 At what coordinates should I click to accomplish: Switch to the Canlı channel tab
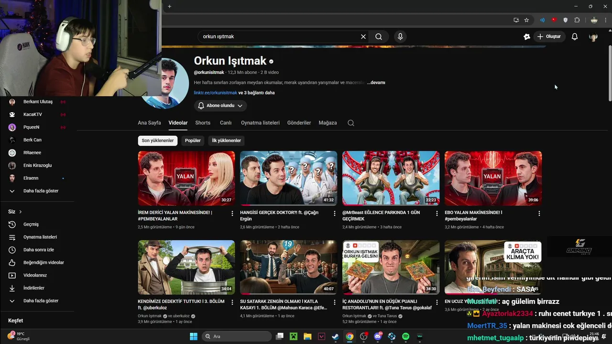click(x=226, y=123)
